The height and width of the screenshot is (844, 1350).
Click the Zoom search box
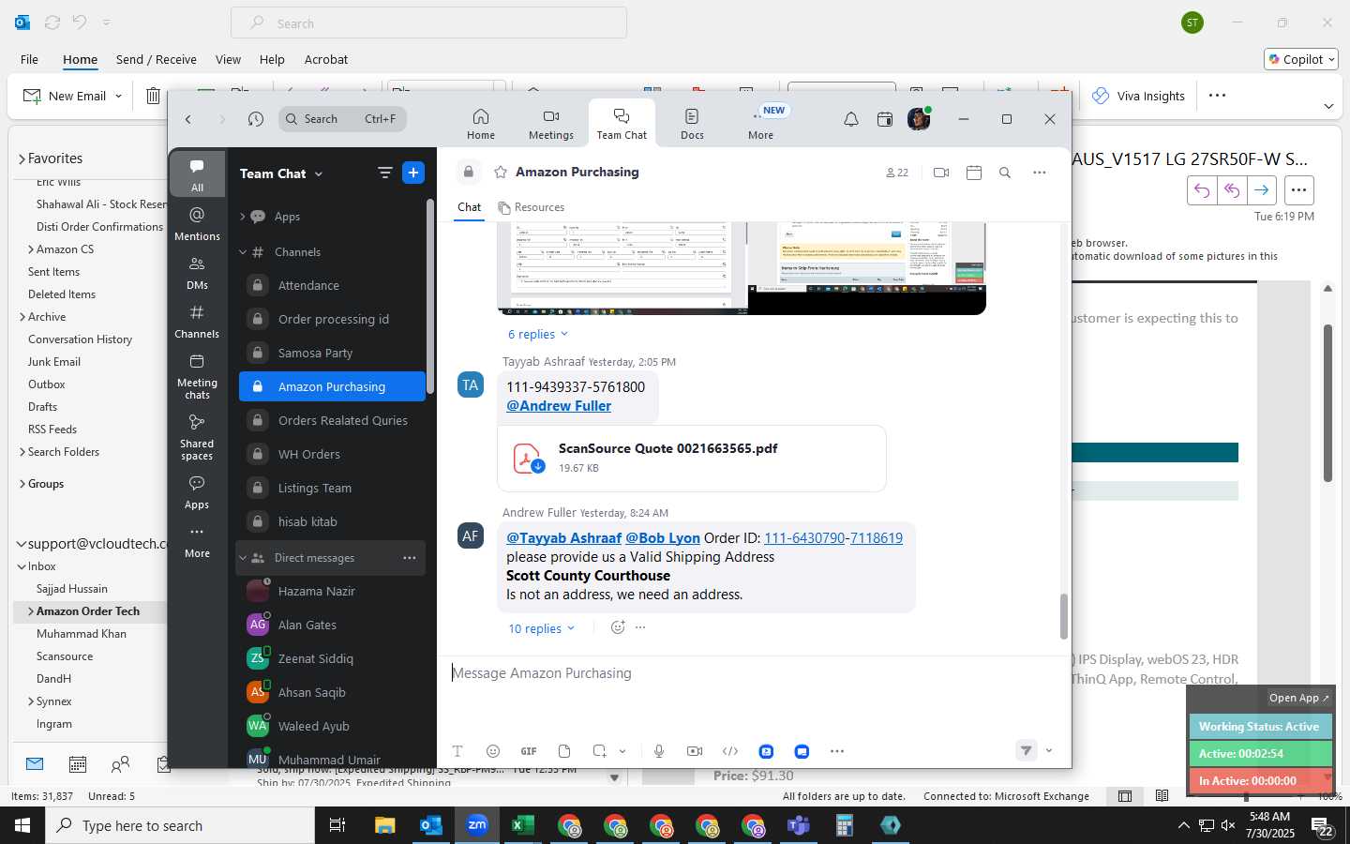(342, 119)
